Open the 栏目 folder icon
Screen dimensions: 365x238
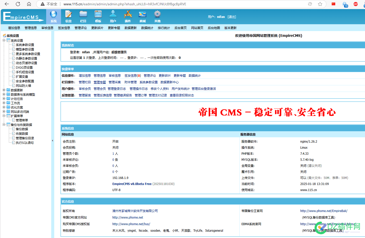[83, 17]
